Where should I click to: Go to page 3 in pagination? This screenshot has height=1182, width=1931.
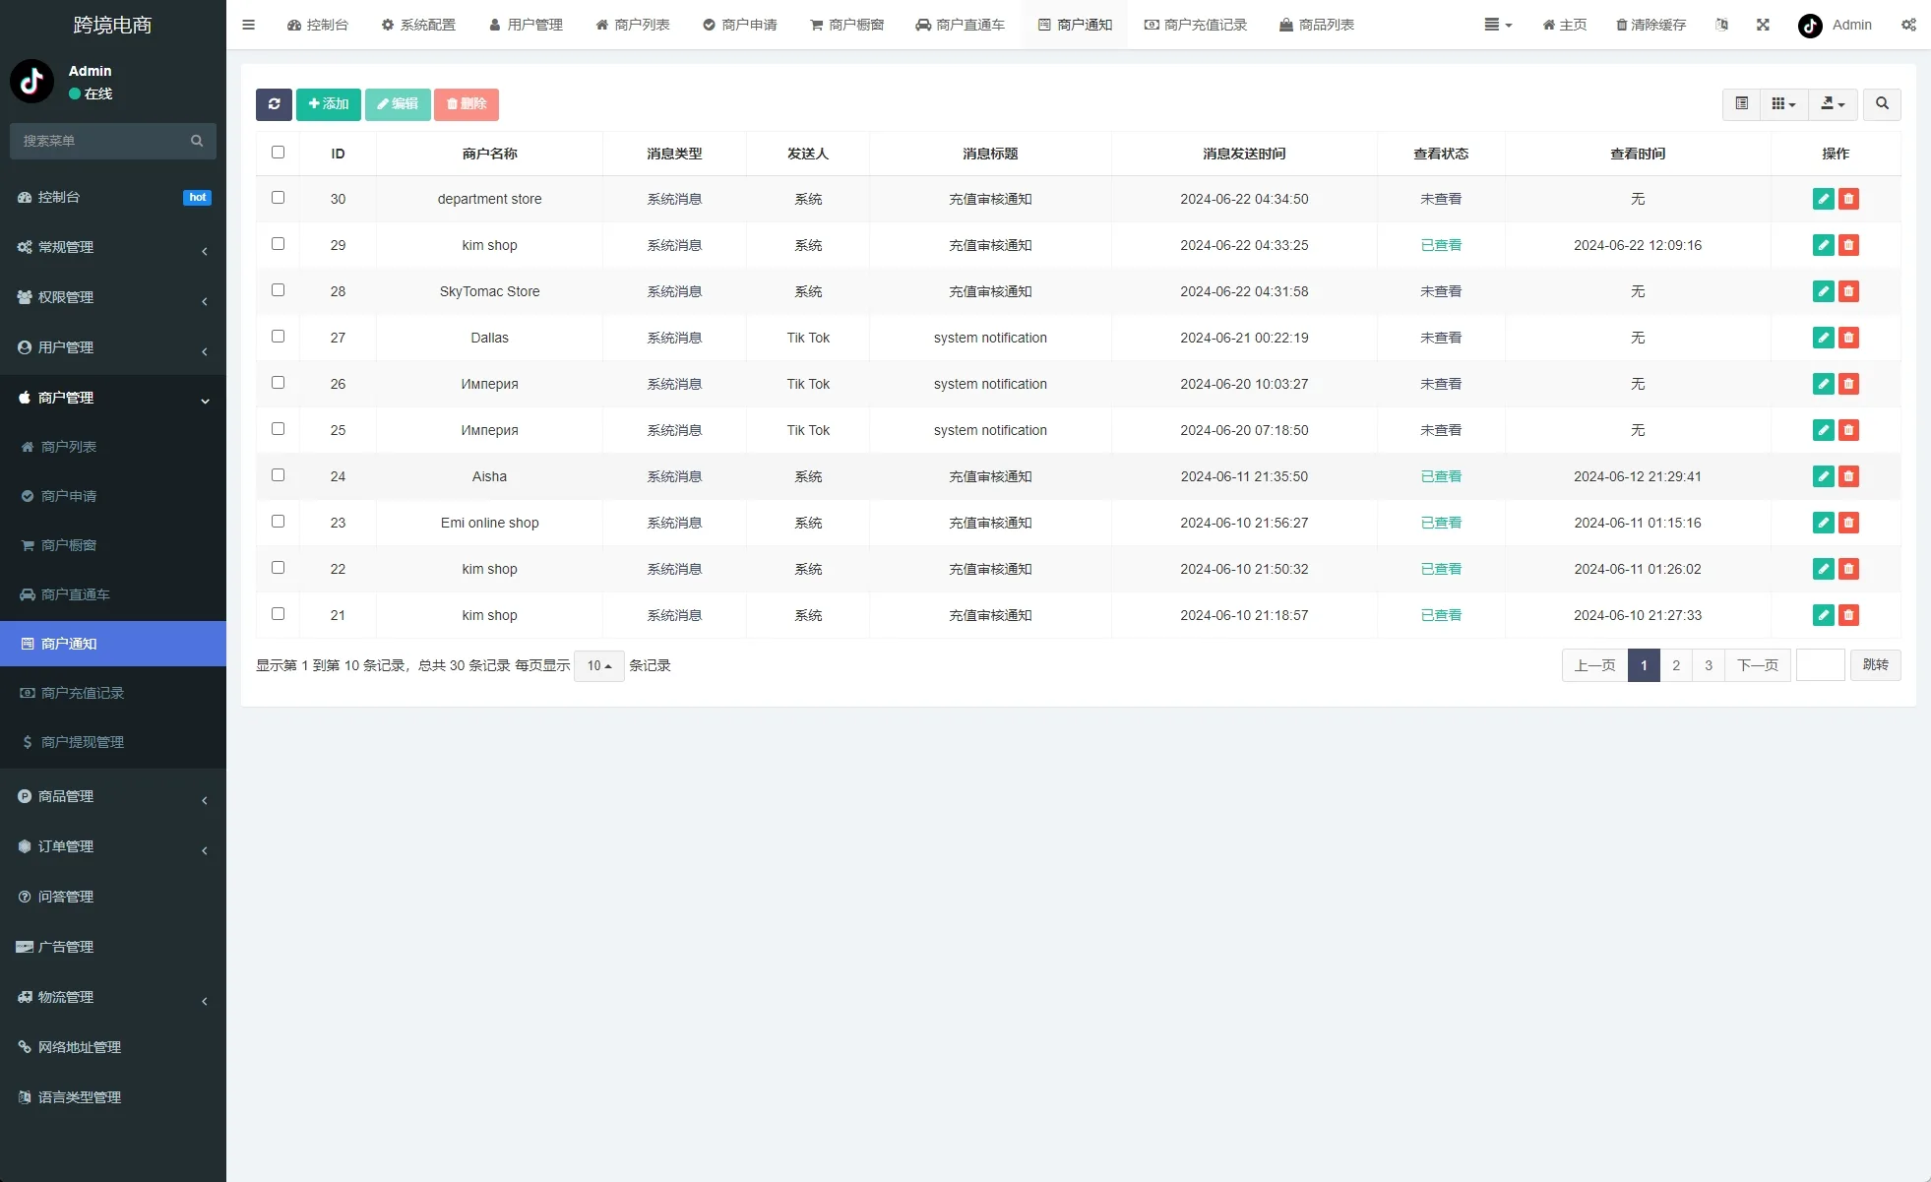tap(1709, 665)
